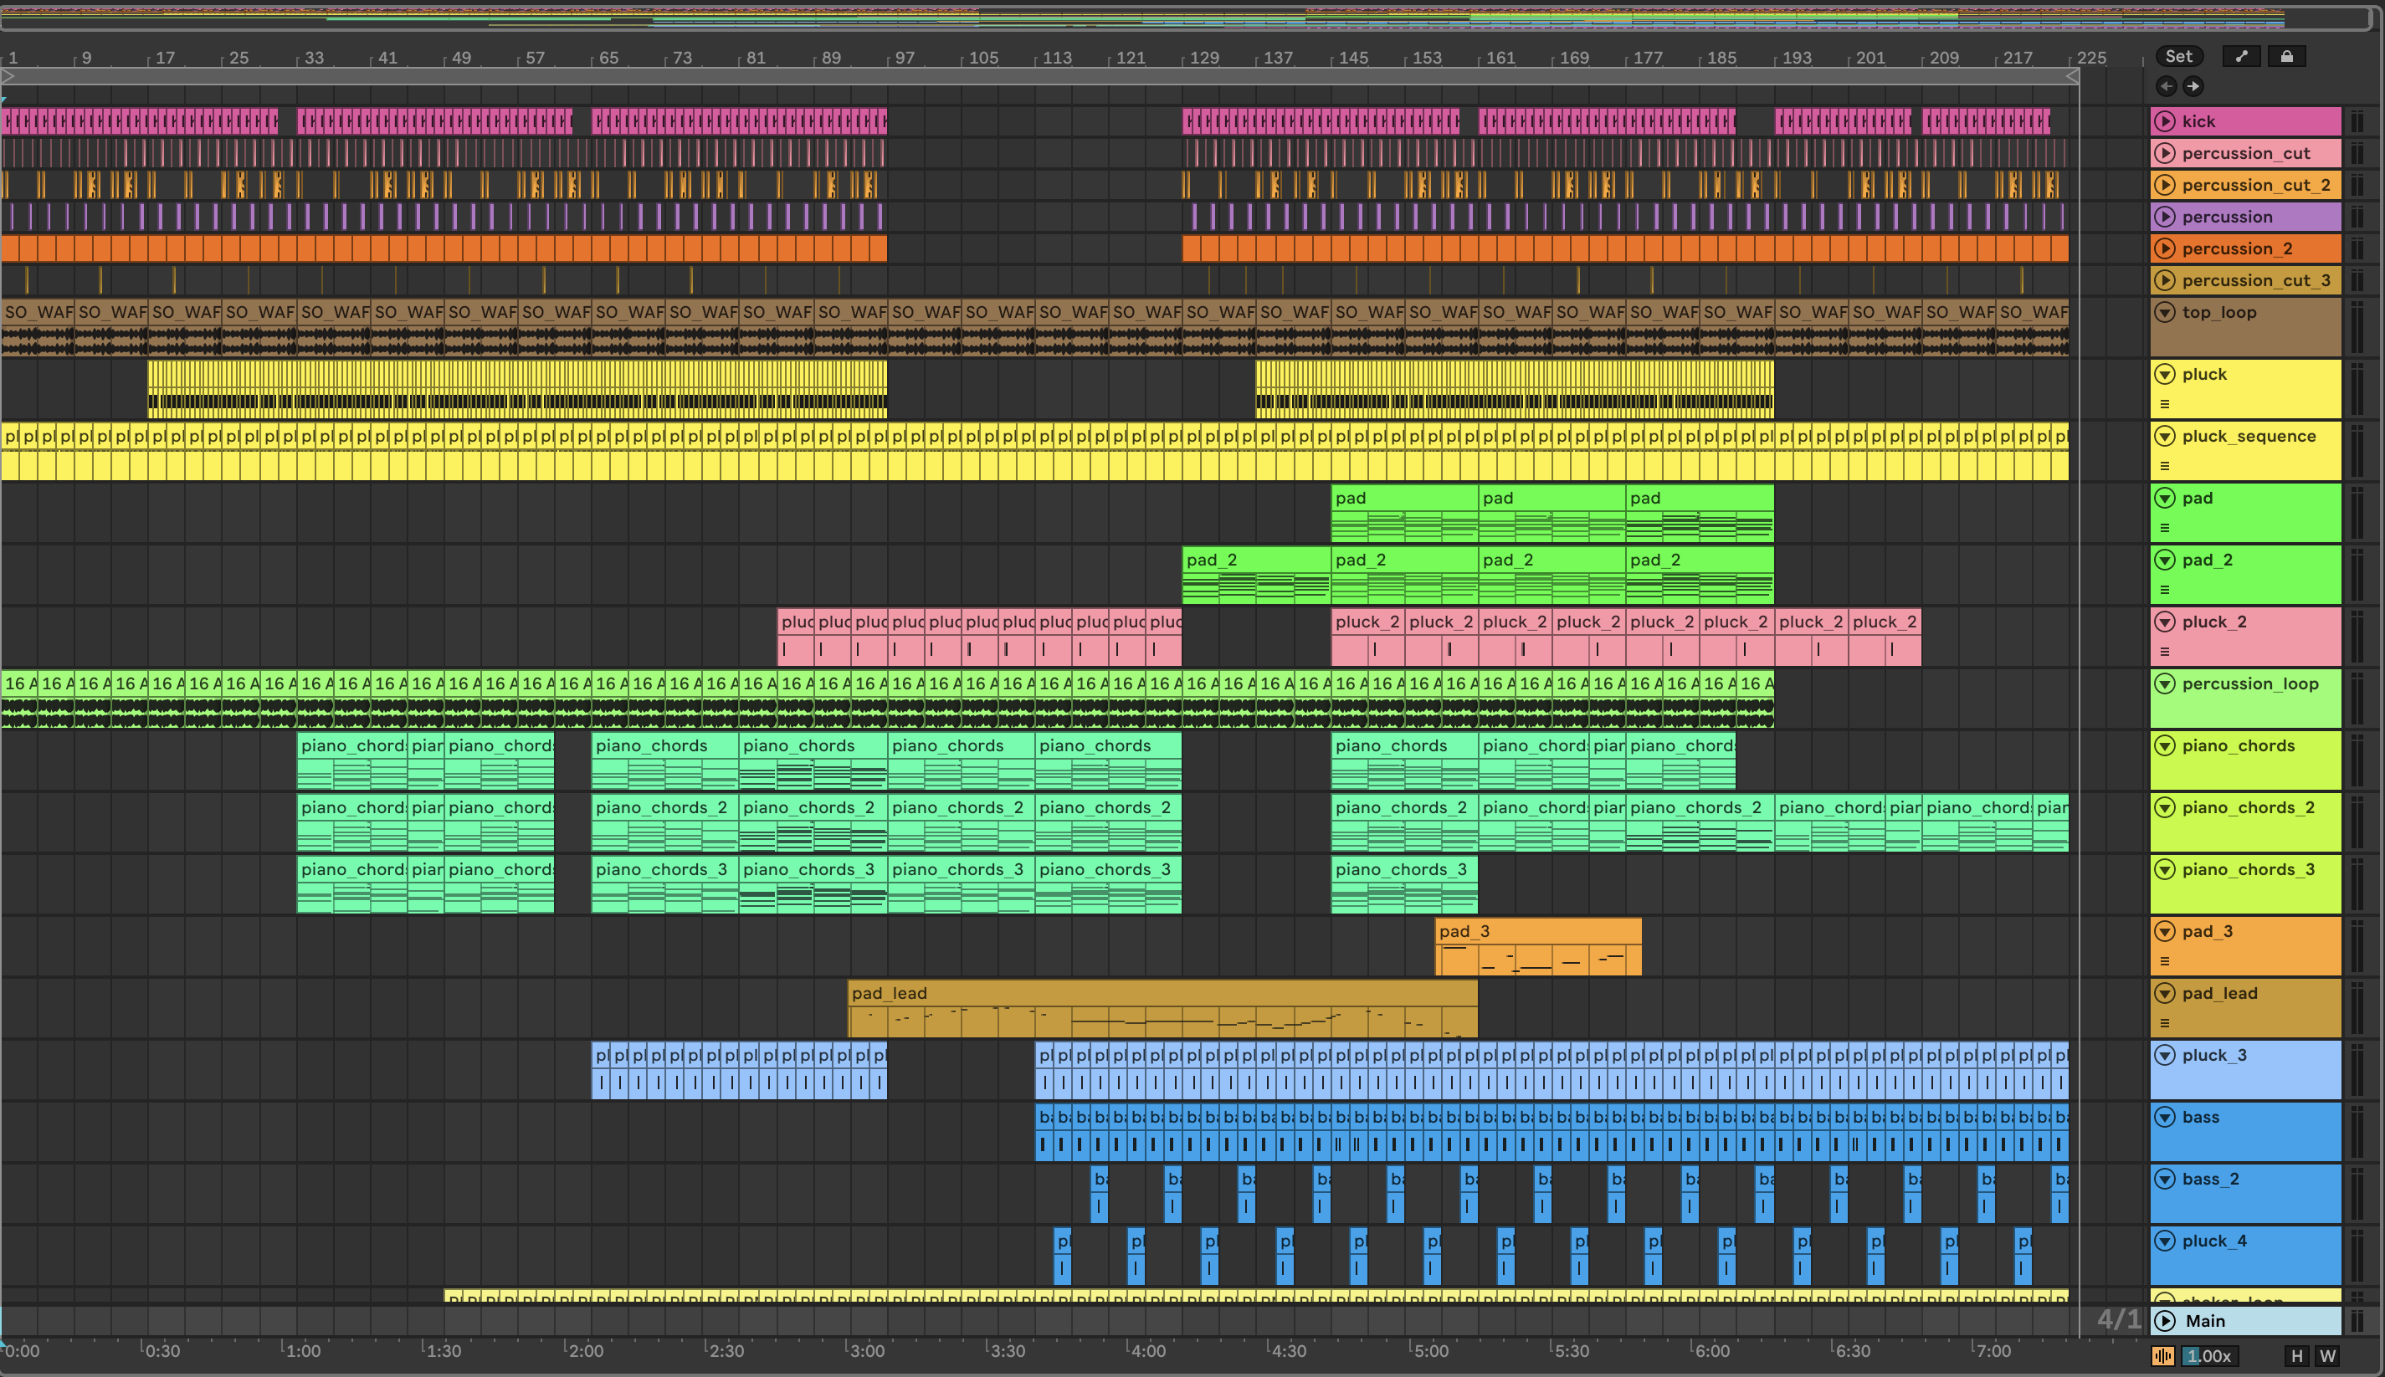Toggle the waveform Draw Mode icon
This screenshot has width=2385, height=1377.
tap(2162, 1356)
